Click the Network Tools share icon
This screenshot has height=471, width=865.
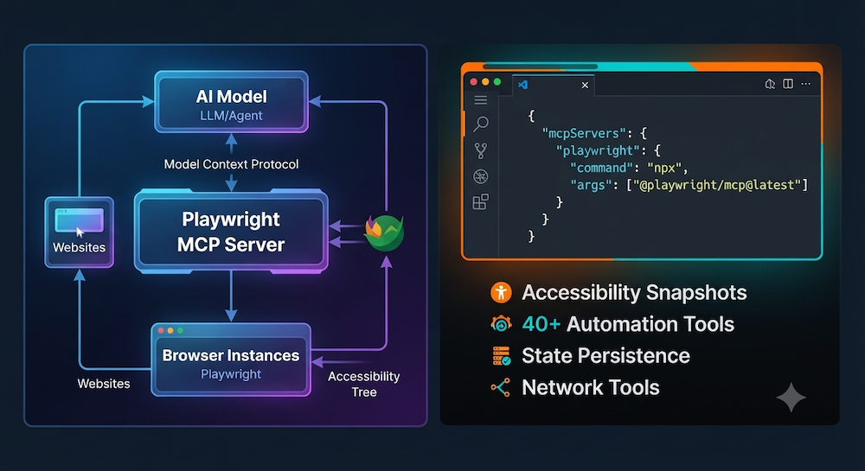pyautogui.click(x=500, y=388)
